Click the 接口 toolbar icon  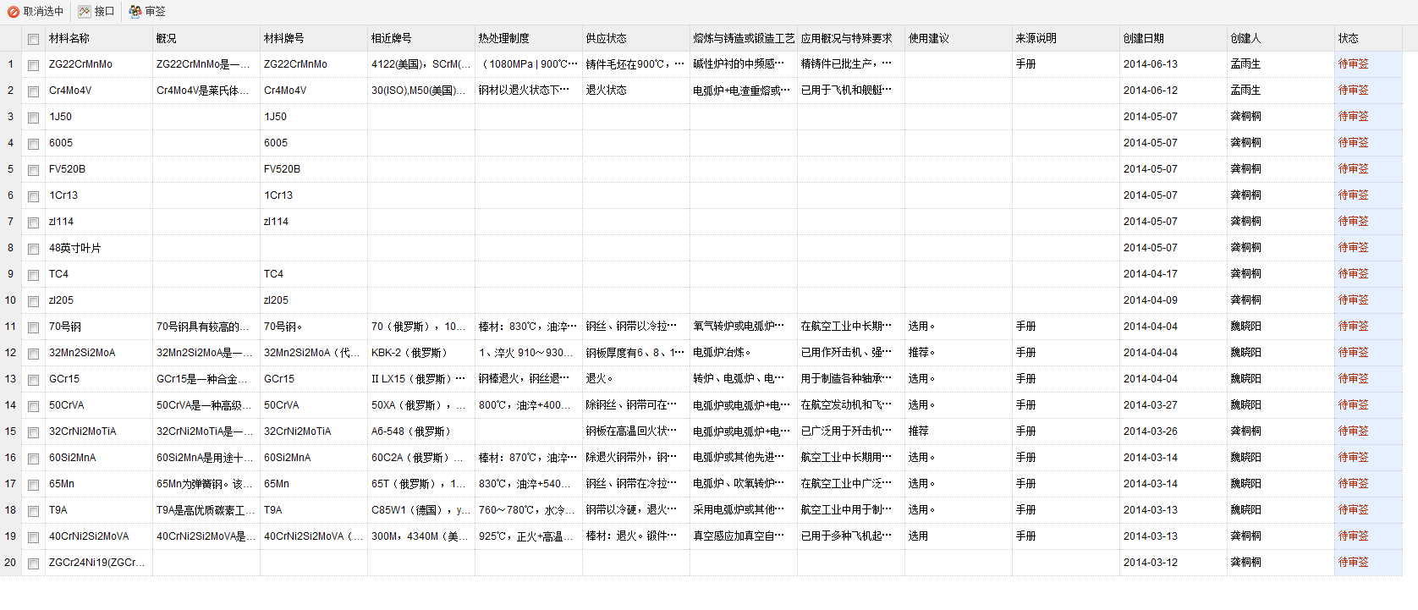85,12
